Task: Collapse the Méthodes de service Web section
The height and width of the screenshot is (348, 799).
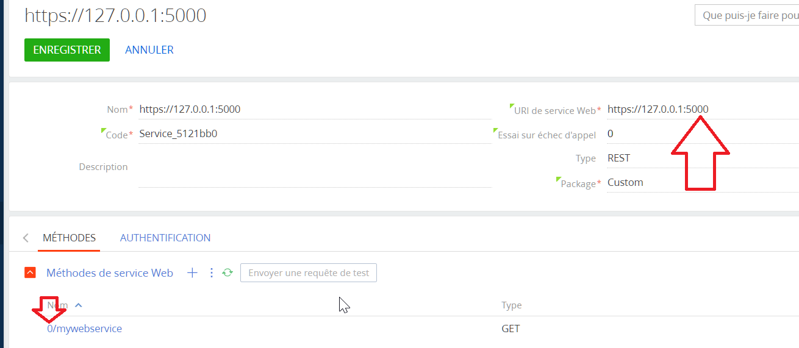Action: [x=30, y=273]
